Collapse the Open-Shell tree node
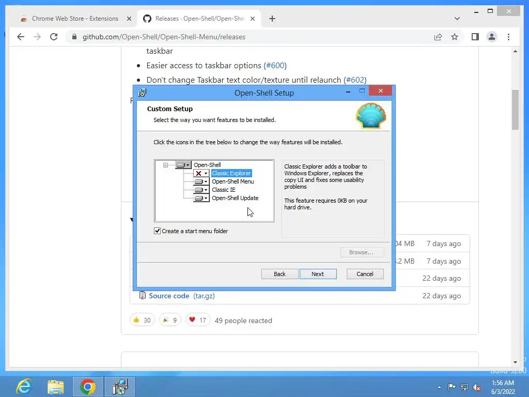The height and width of the screenshot is (397, 529). click(x=165, y=165)
